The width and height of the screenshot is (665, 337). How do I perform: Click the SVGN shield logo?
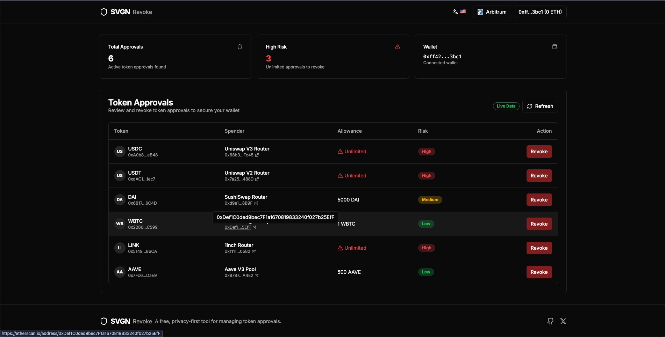(103, 12)
